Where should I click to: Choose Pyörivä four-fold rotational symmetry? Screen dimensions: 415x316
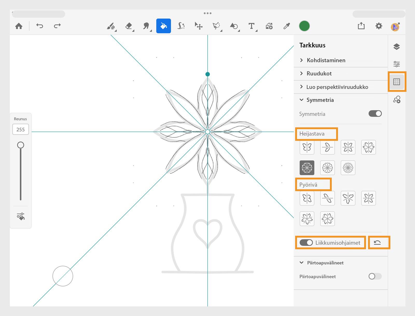(x=368, y=198)
